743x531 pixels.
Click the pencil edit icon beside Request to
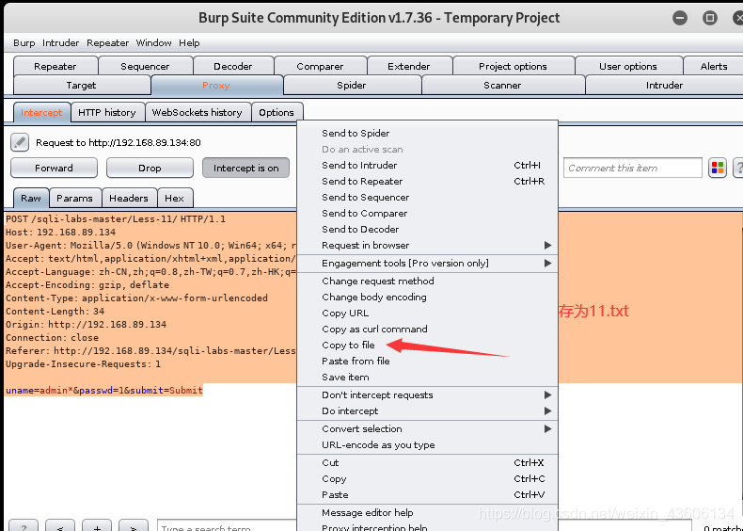(20, 142)
